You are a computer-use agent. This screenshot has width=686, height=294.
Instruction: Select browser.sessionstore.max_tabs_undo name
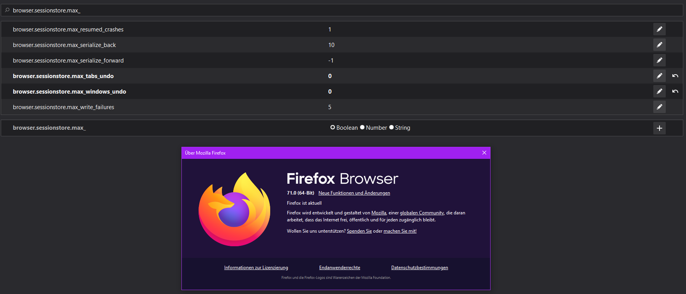tap(63, 76)
